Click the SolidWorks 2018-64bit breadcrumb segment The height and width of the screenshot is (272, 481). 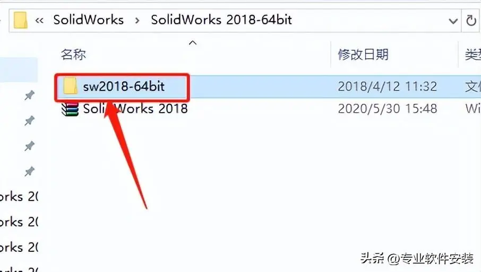[x=221, y=20]
